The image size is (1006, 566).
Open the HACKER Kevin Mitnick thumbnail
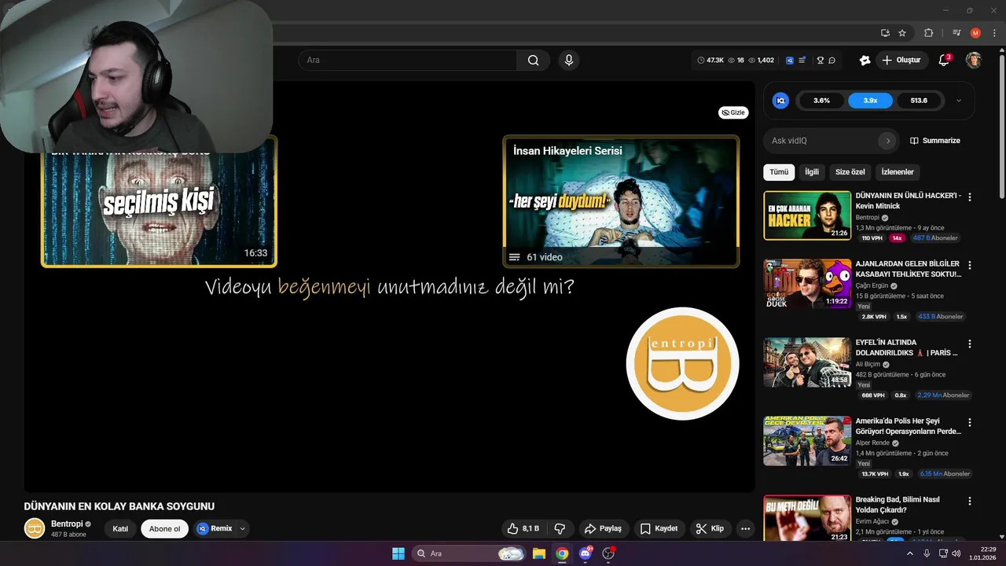coord(807,215)
